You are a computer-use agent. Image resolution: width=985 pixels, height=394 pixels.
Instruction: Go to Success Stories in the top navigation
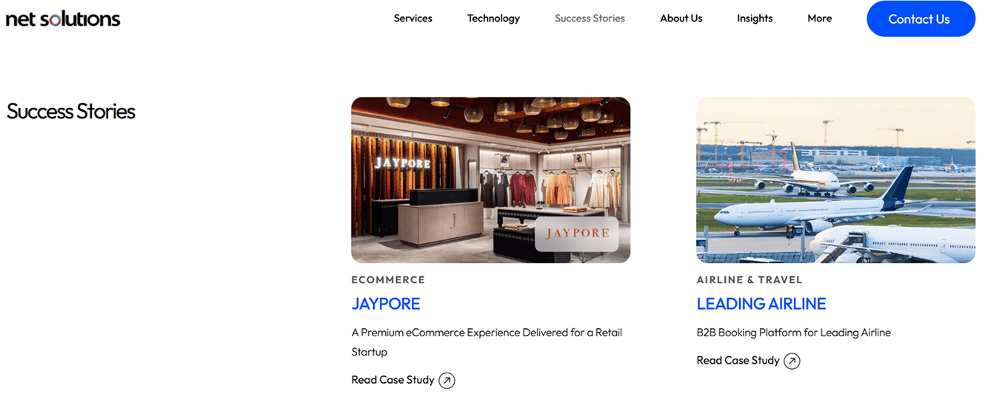(590, 18)
